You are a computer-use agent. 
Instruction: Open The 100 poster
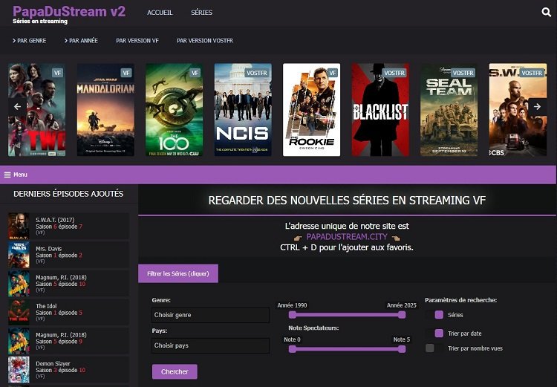click(174, 110)
